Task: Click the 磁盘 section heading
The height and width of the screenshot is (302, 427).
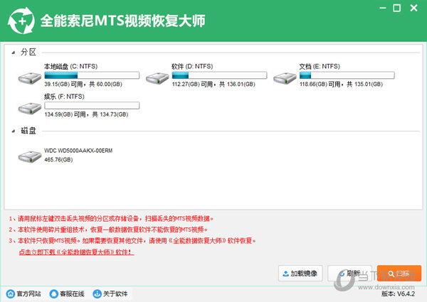Action: tap(28, 131)
